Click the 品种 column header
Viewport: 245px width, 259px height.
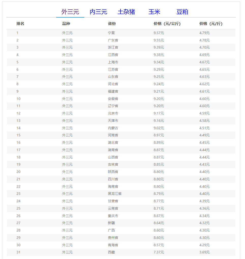click(x=66, y=24)
